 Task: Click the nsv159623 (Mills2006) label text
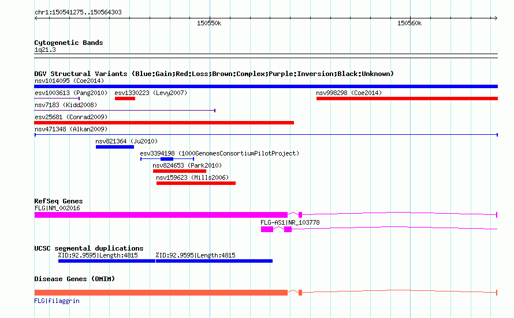point(192,177)
